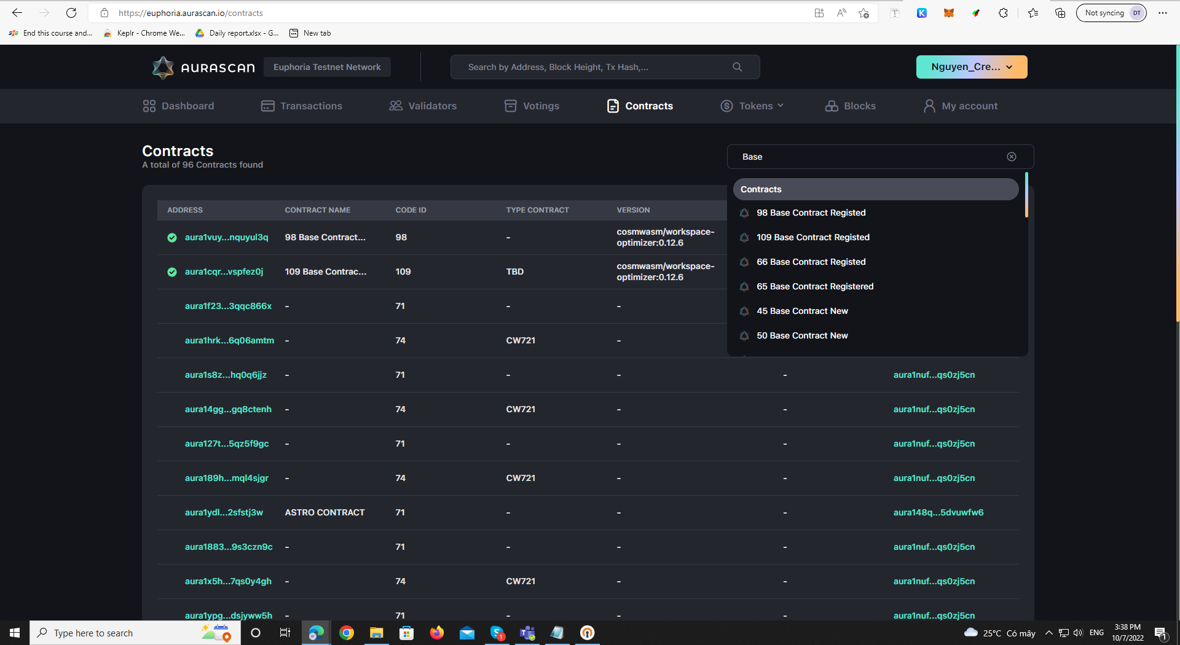Screen dimensions: 1180x645
Task: Click the Dashboard grid icon
Action: click(x=149, y=106)
